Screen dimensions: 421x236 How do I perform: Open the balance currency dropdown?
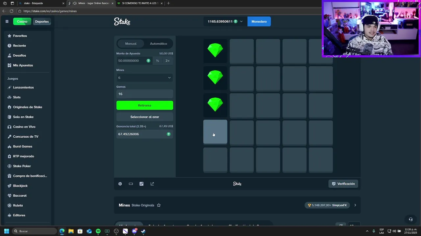tap(241, 22)
